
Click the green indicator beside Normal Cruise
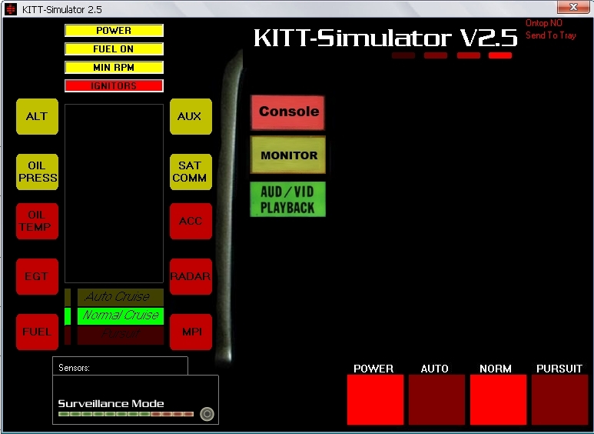tap(68, 316)
